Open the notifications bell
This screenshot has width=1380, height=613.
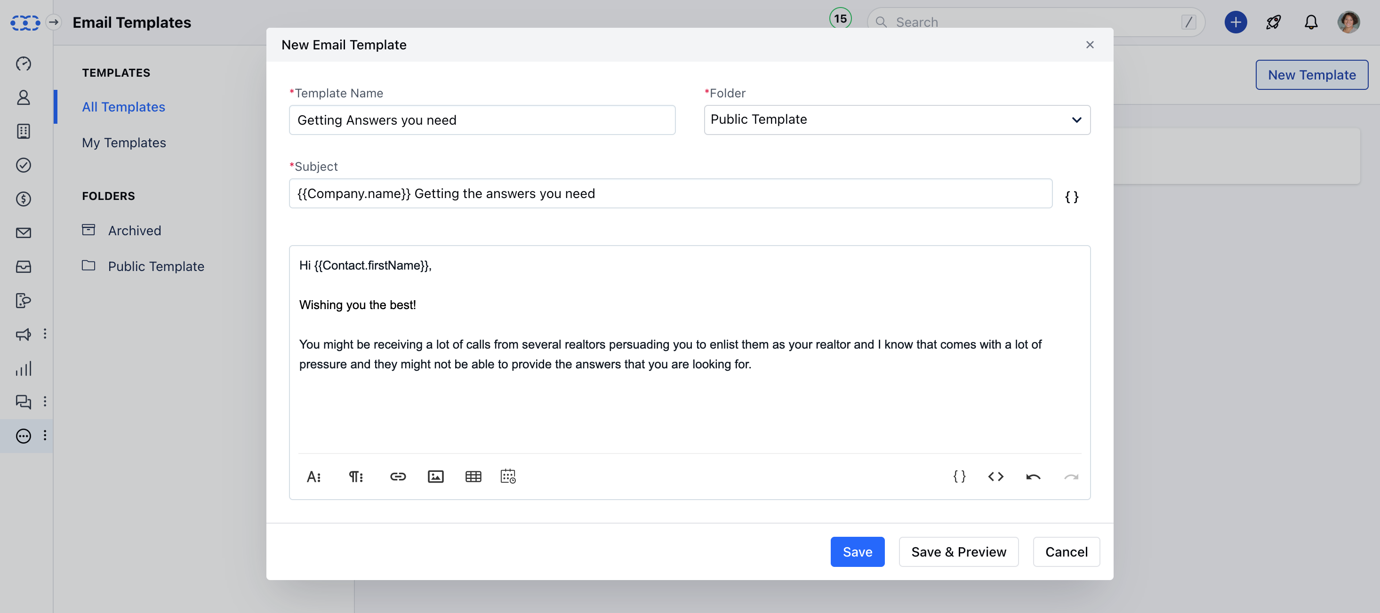click(x=1310, y=23)
